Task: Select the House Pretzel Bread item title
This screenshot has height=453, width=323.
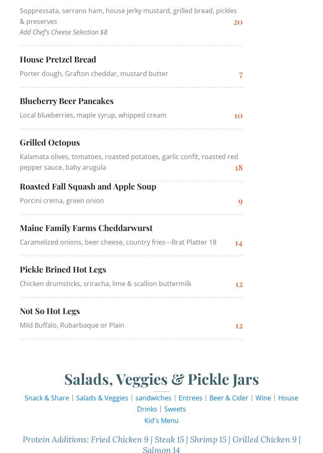Action: click(x=58, y=59)
